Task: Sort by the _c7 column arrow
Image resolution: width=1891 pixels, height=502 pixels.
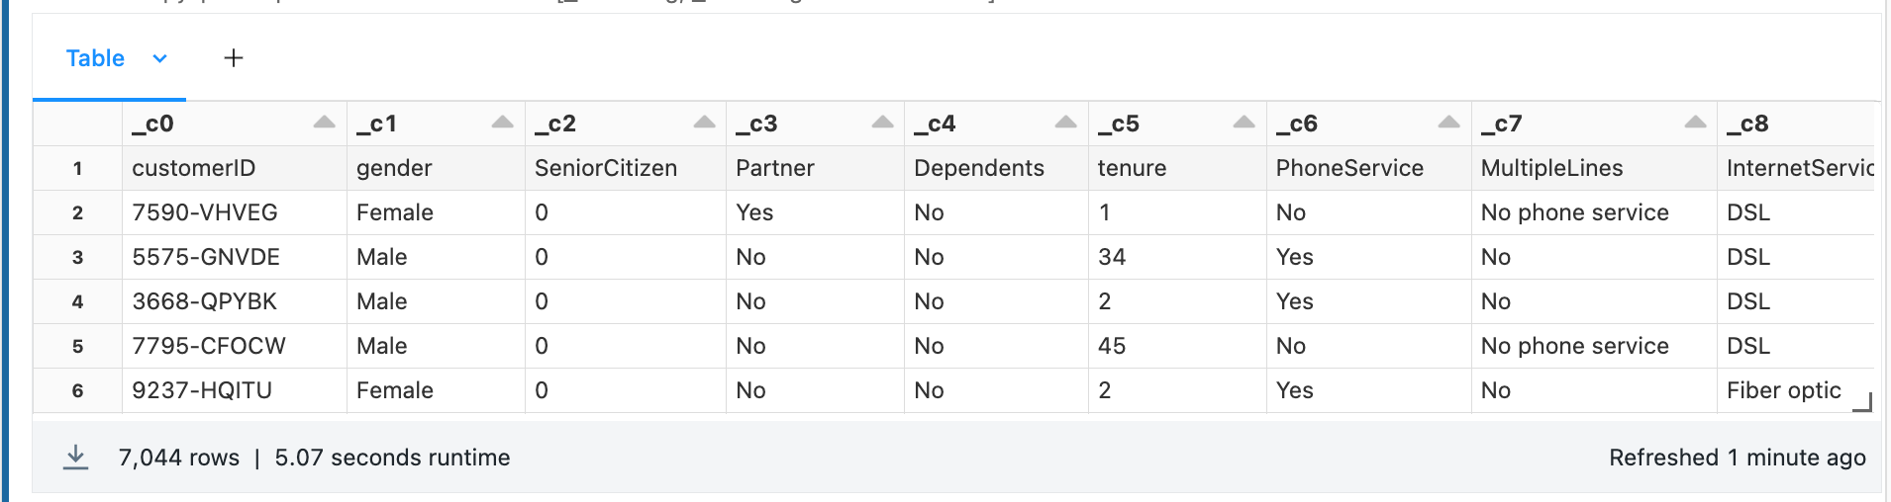Action: point(1695,123)
